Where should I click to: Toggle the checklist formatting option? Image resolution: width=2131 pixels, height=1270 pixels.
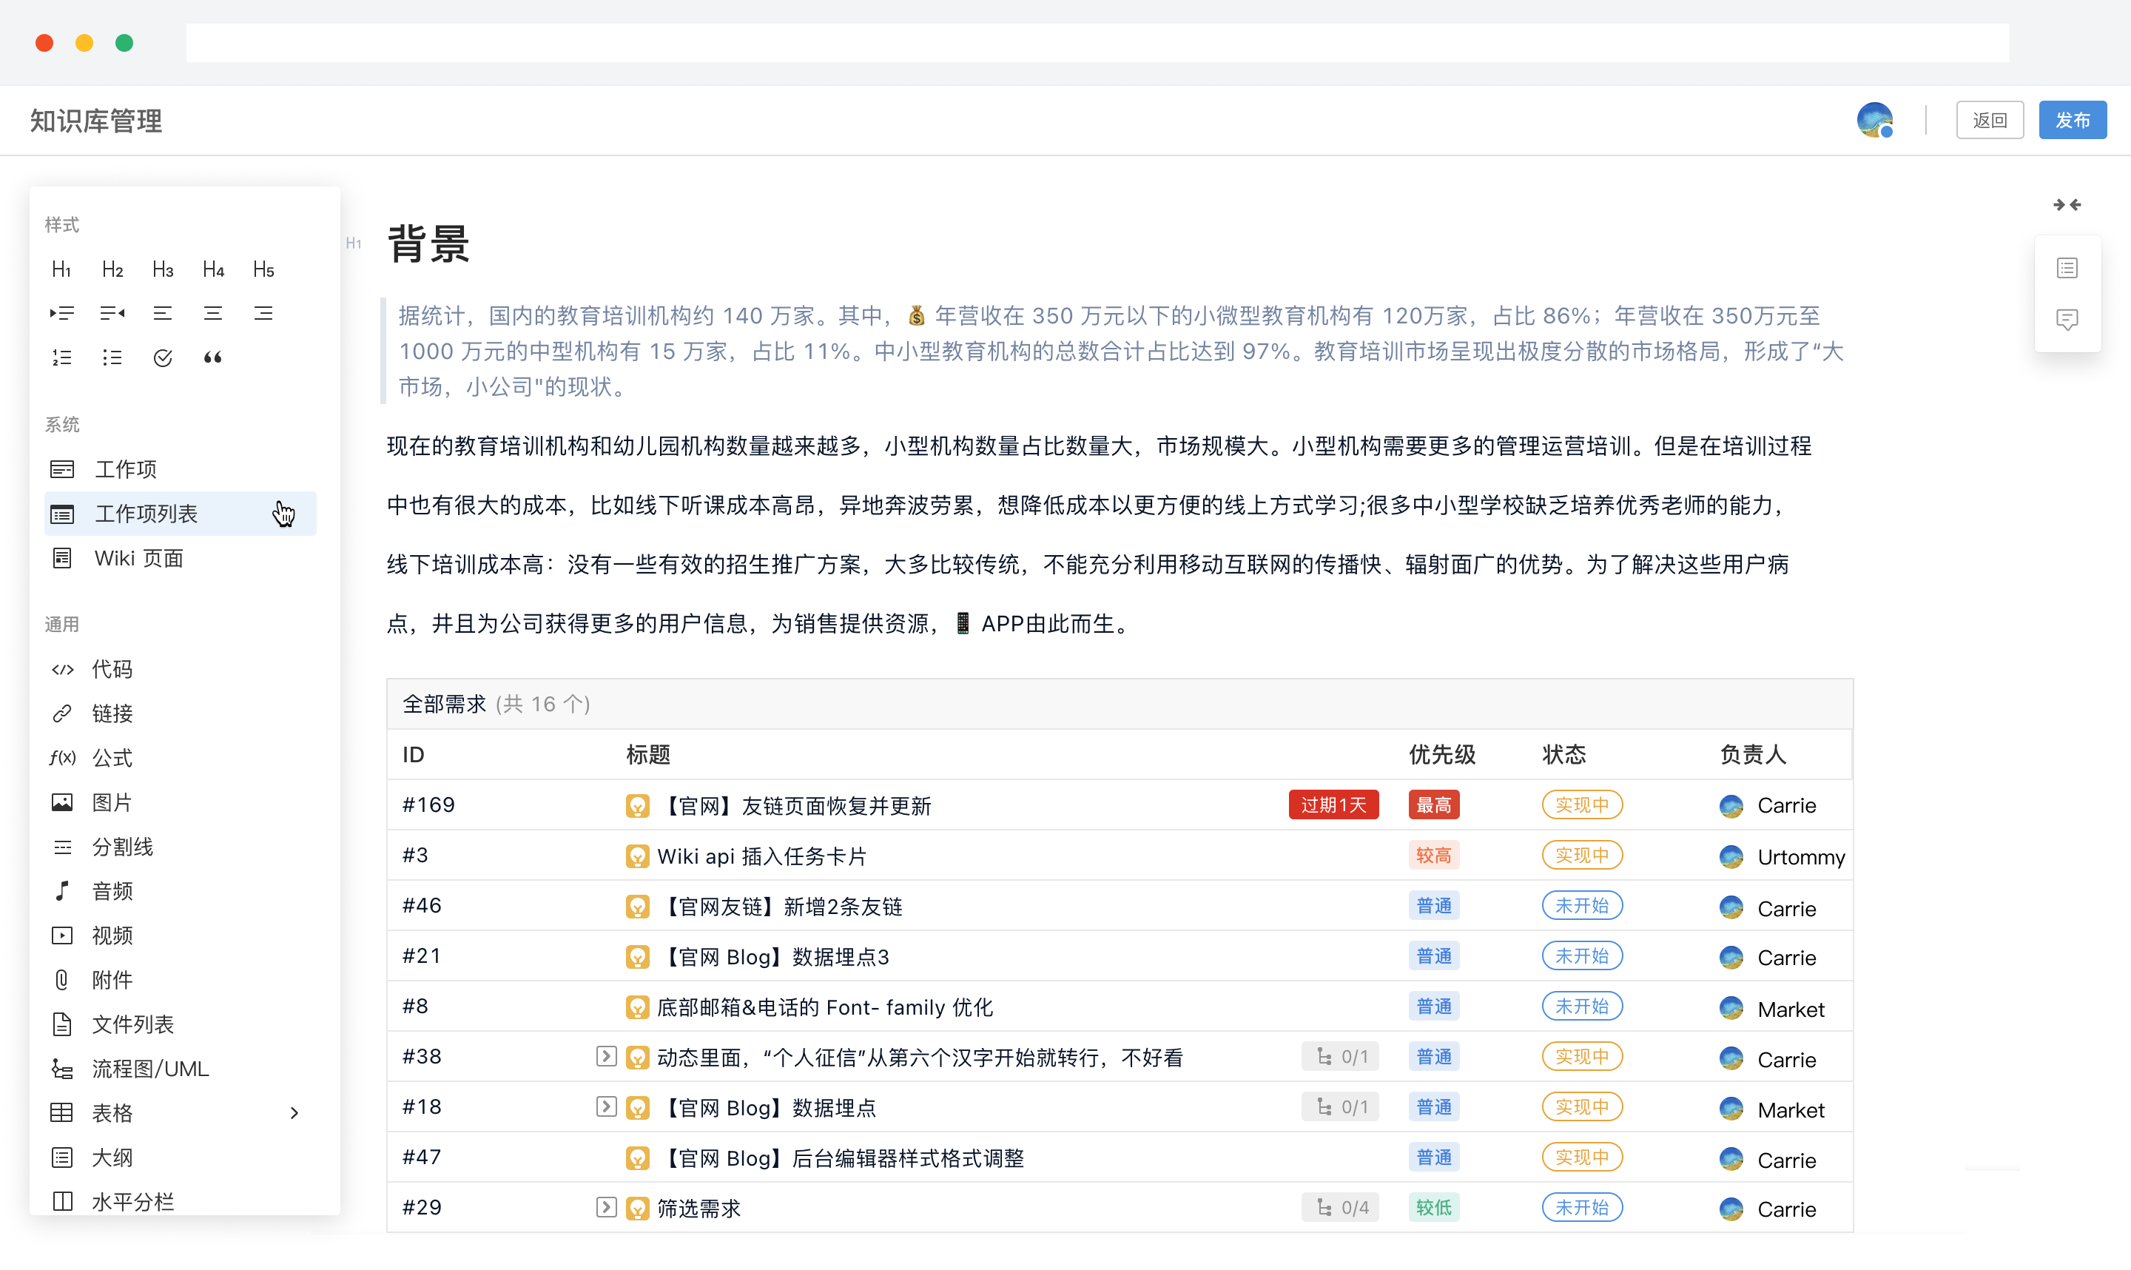(x=163, y=357)
